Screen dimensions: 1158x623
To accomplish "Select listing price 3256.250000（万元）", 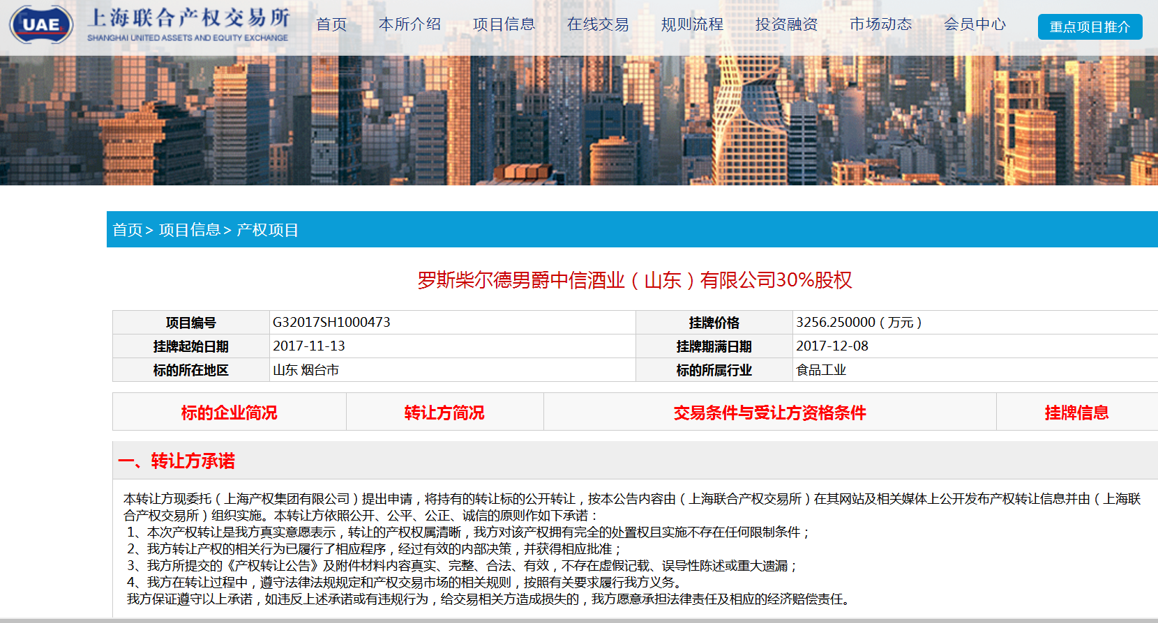I will (859, 323).
